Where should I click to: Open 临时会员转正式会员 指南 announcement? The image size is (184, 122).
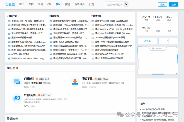click(x=153, y=109)
